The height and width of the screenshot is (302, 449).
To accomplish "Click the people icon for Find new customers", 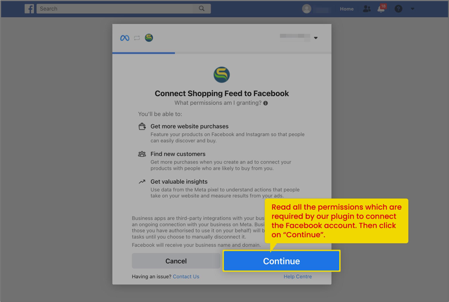I will pyautogui.click(x=142, y=154).
